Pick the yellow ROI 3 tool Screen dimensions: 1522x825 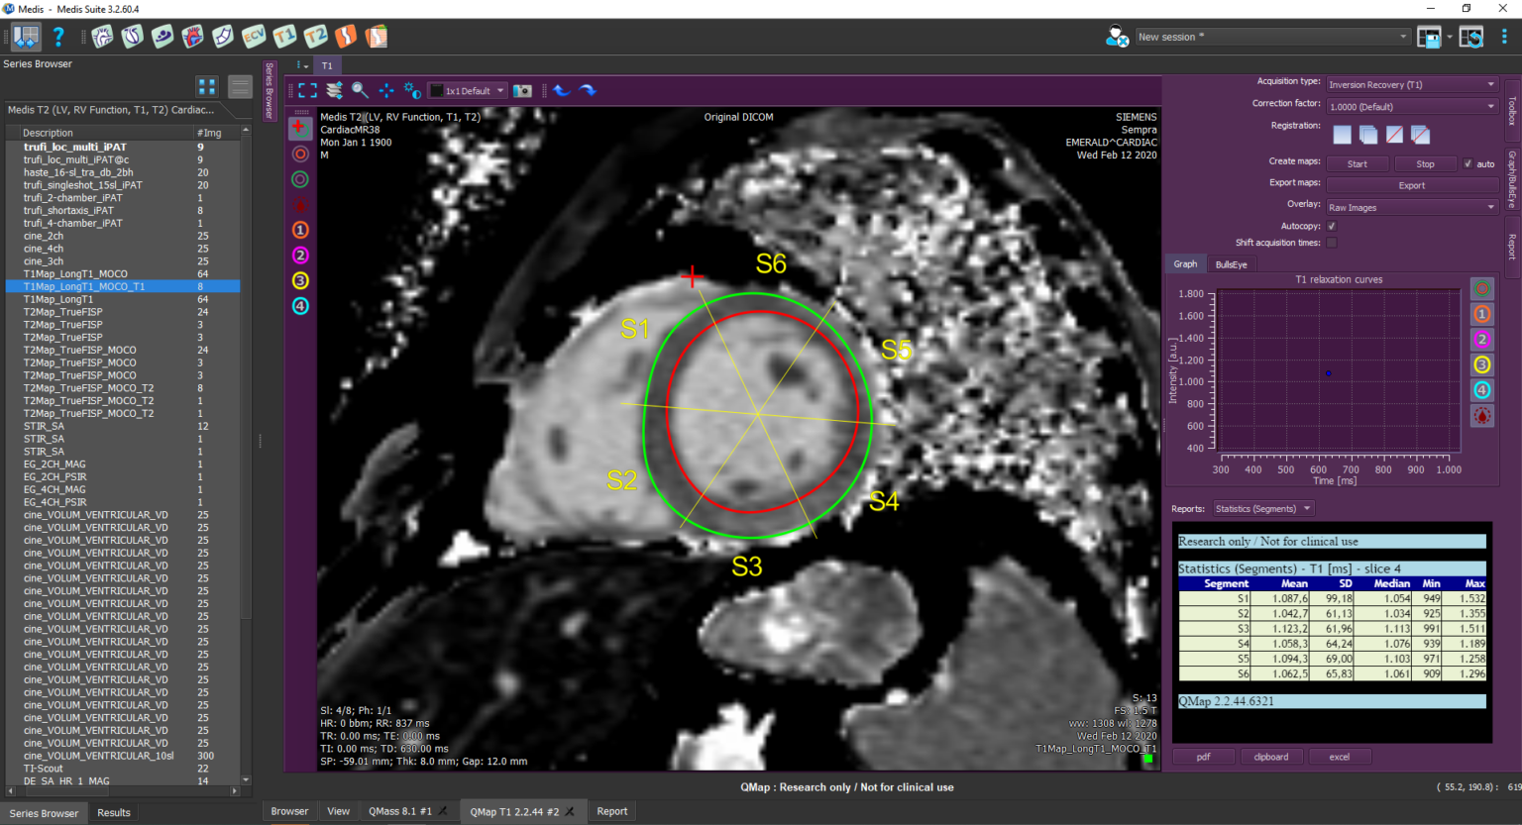300,280
